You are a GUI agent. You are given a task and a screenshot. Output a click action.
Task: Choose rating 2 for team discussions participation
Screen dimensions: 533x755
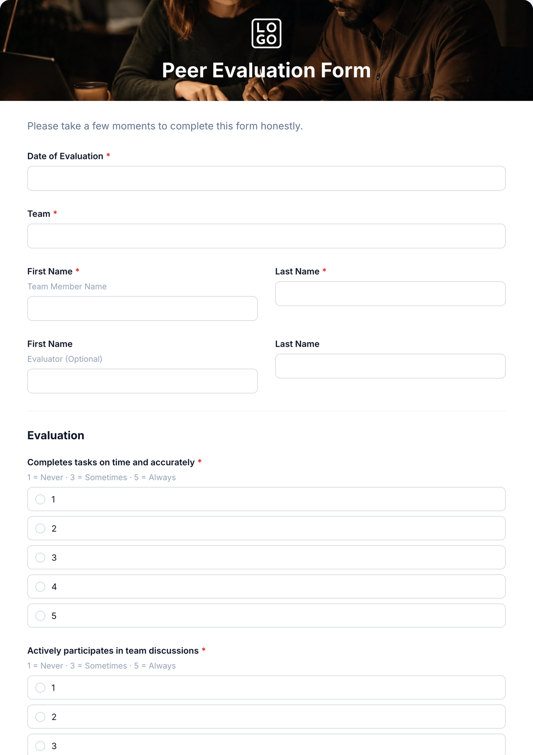[x=266, y=717]
